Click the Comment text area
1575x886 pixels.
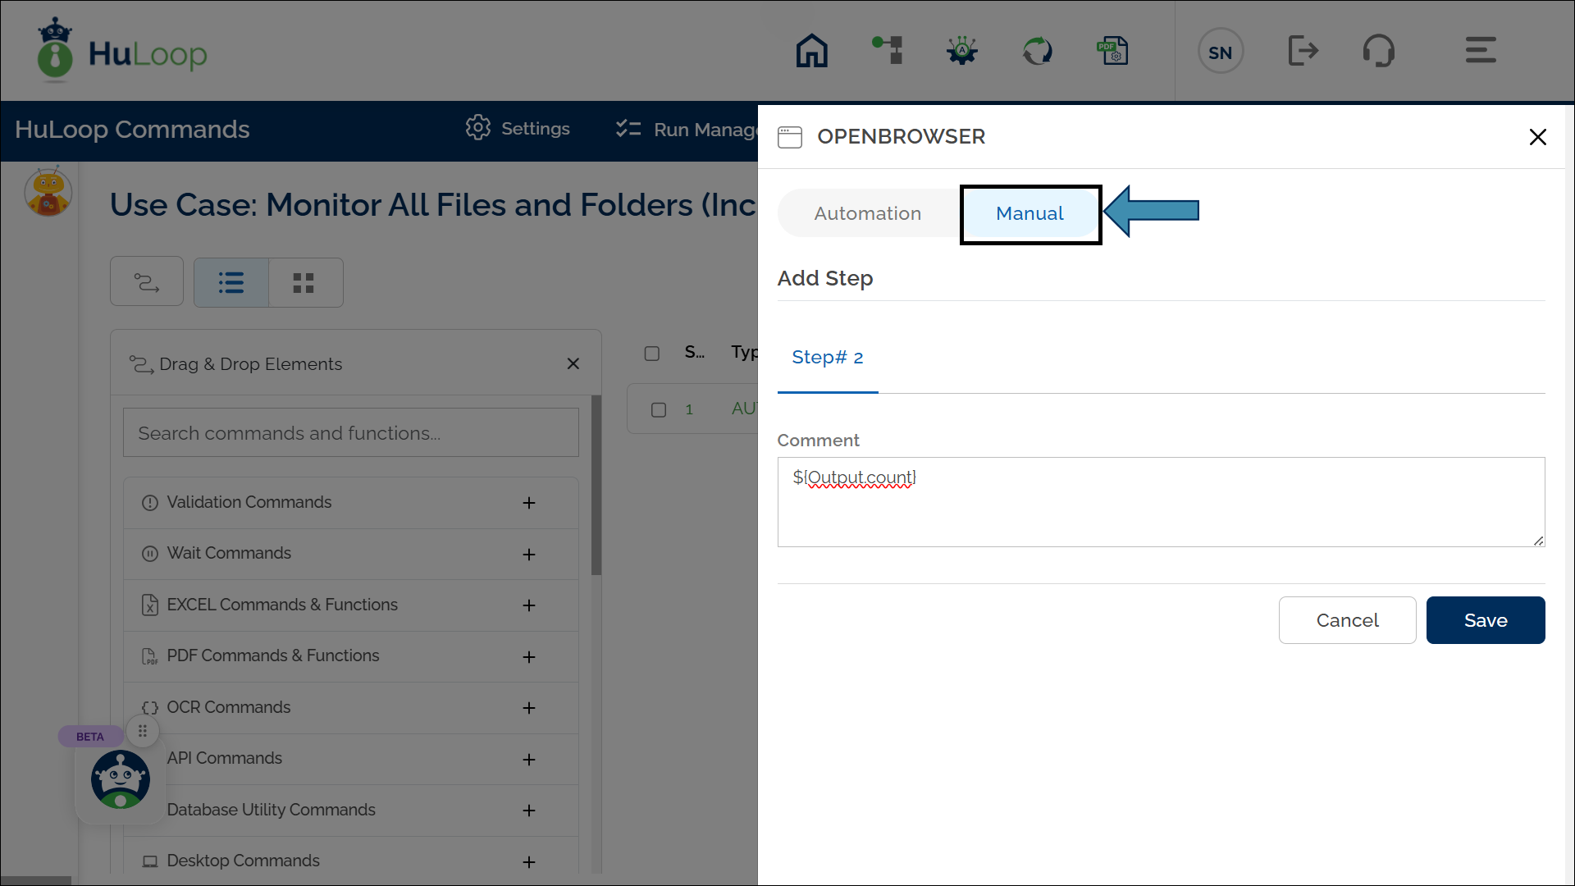pyautogui.click(x=1160, y=502)
